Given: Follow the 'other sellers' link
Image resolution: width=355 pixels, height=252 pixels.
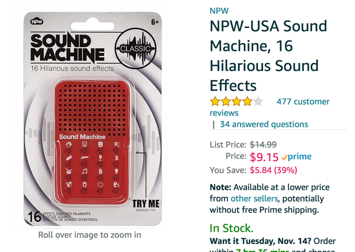Looking at the screenshot, I should (254, 199).
